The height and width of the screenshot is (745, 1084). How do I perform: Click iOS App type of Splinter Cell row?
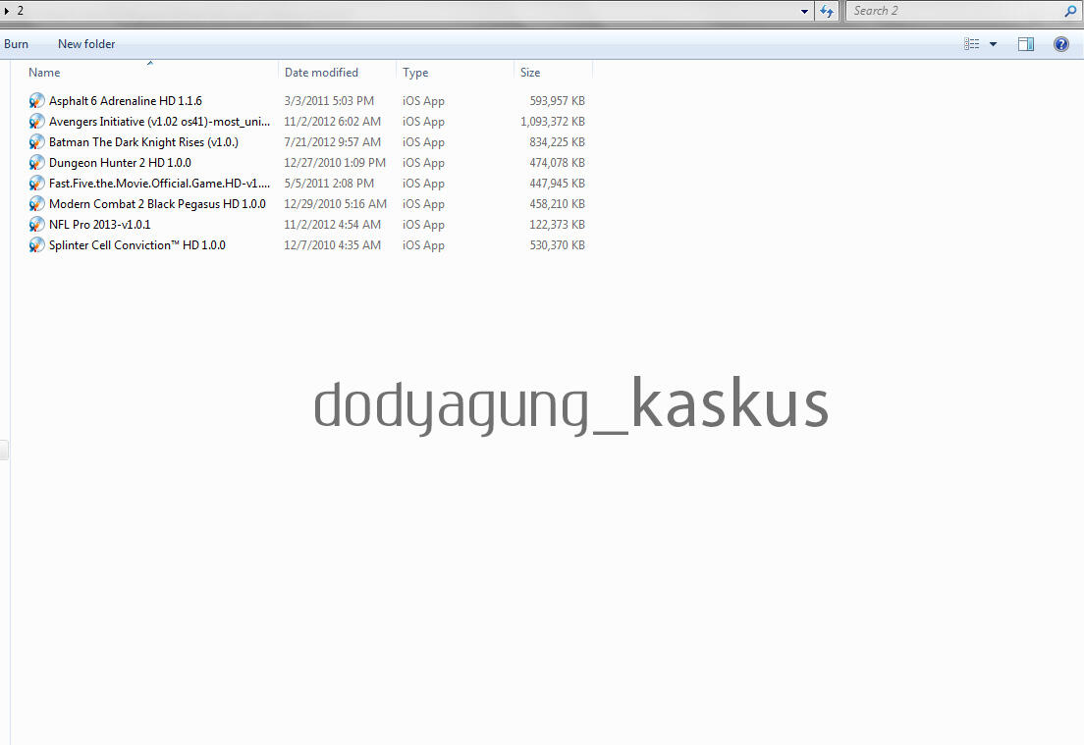pyautogui.click(x=424, y=245)
